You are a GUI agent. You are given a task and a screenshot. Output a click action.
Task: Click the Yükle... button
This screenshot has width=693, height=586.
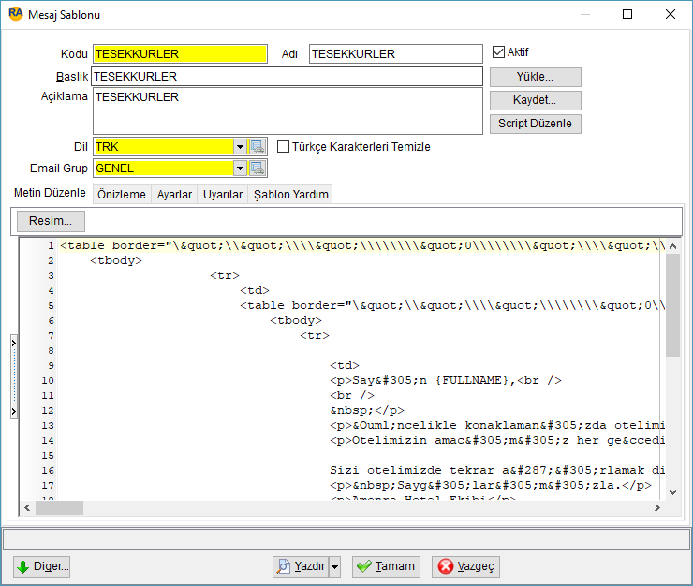tap(536, 77)
